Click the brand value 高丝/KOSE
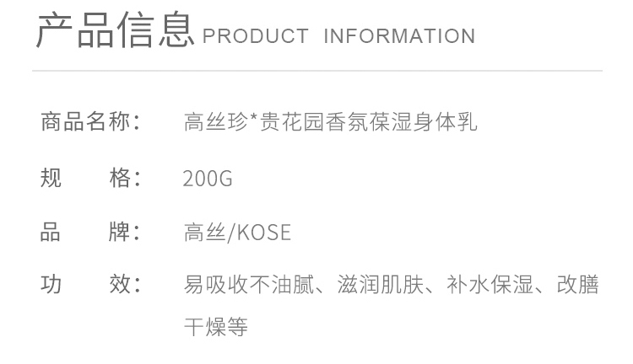Image resolution: width=633 pixels, height=364 pixels. (237, 233)
